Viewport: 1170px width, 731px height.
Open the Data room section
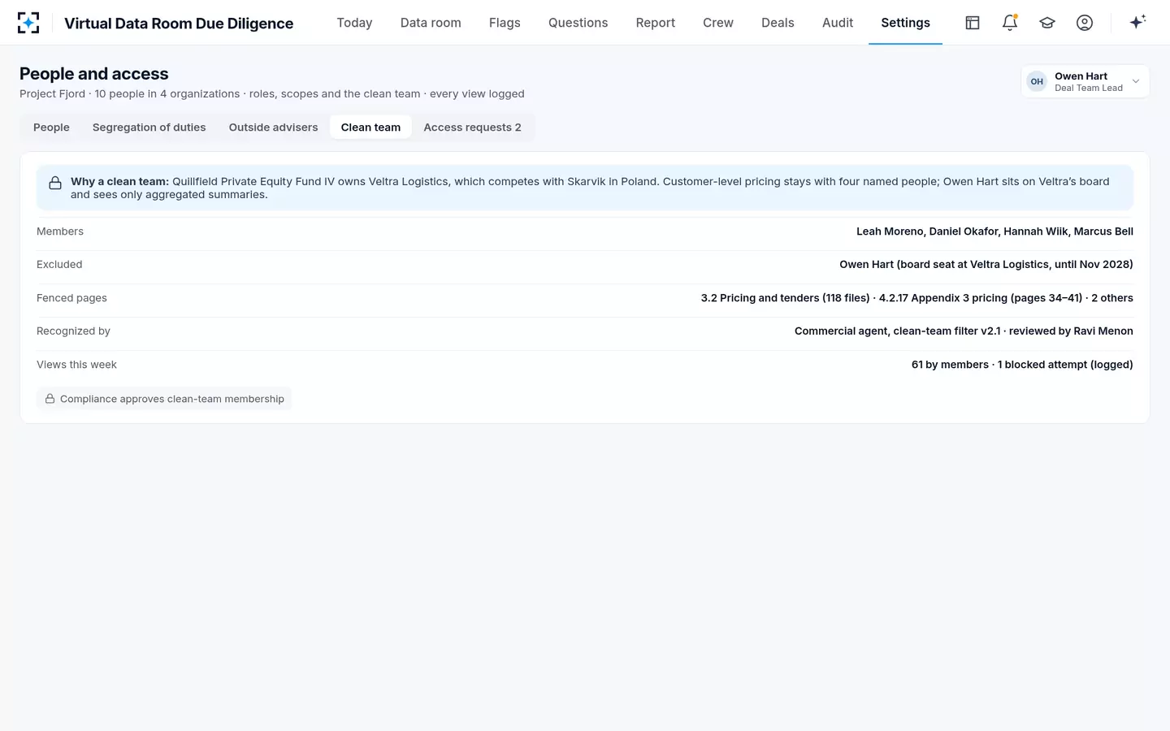(431, 23)
